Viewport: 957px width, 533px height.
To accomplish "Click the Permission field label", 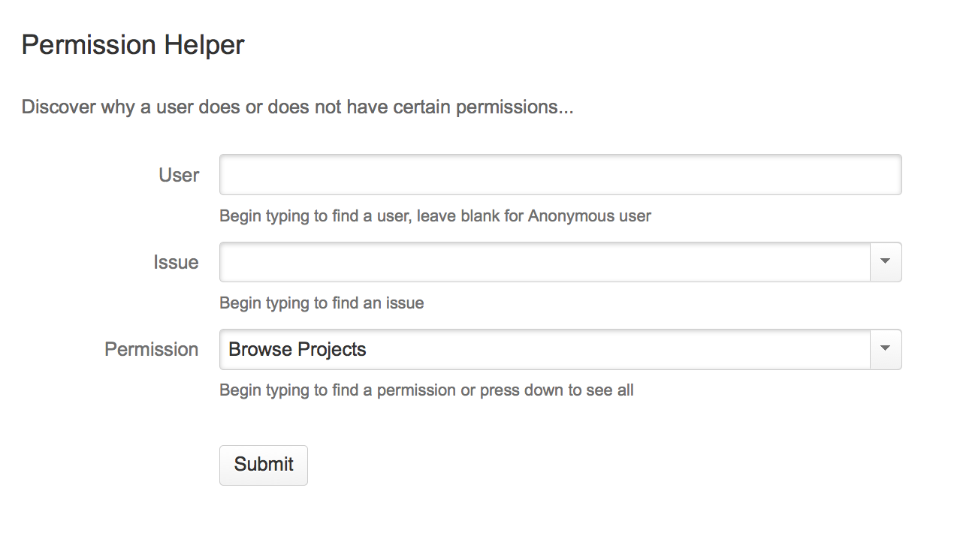I will 151,349.
